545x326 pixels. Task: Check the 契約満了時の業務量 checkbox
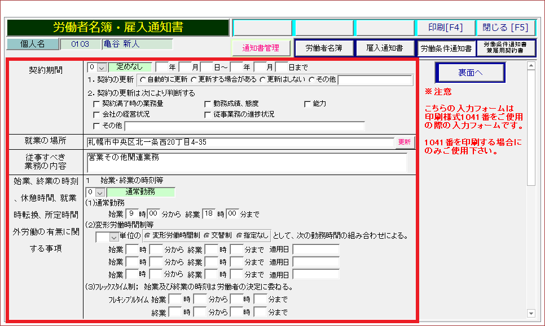[x=96, y=104]
